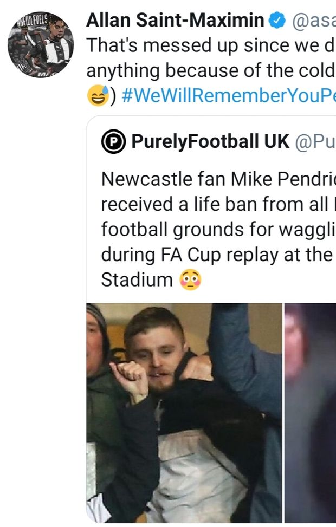Click the word "Stadium" in the quoted tweet

pyautogui.click(x=137, y=281)
